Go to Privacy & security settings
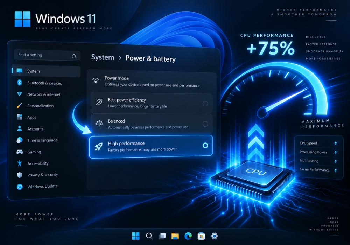Image resolution: width=350 pixels, height=245 pixels. tap(46, 175)
